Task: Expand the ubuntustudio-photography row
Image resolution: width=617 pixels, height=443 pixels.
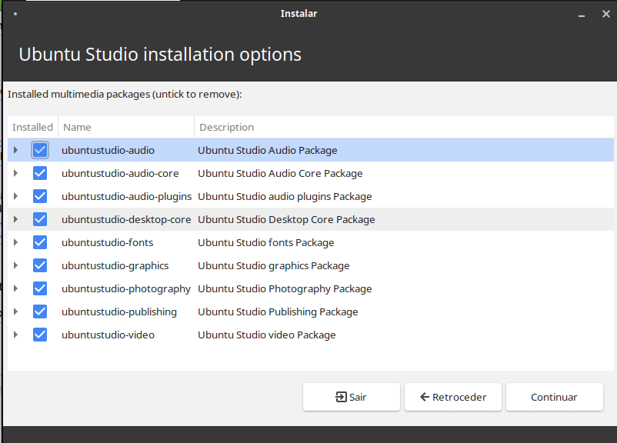Action: pos(15,288)
